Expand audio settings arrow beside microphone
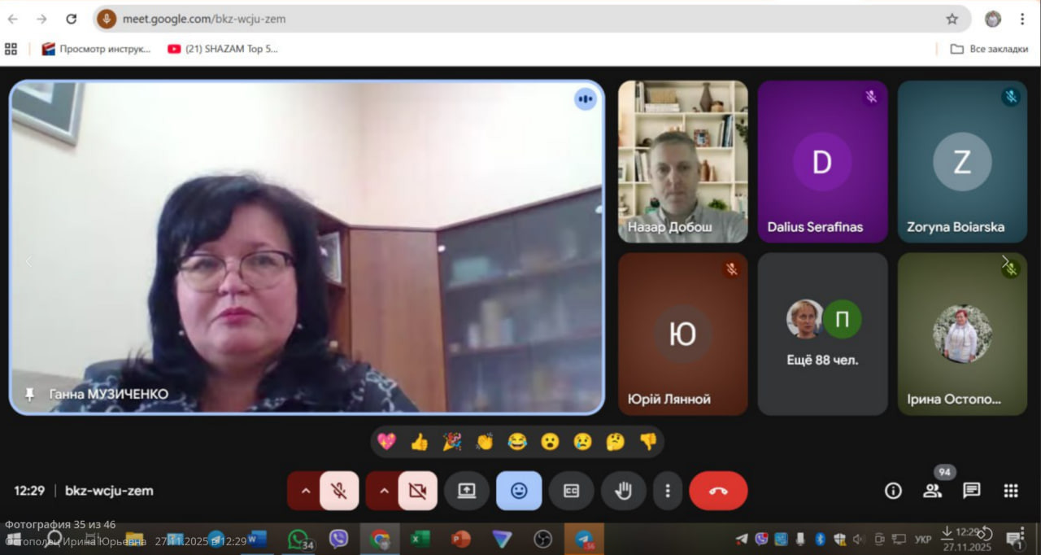Image resolution: width=1041 pixels, height=555 pixels. point(306,491)
